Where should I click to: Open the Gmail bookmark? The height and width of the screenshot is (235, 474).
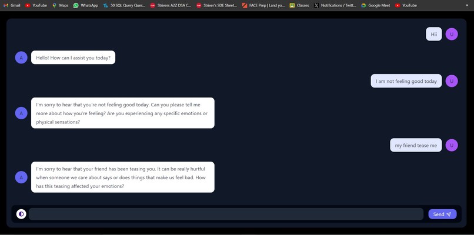(12, 5)
